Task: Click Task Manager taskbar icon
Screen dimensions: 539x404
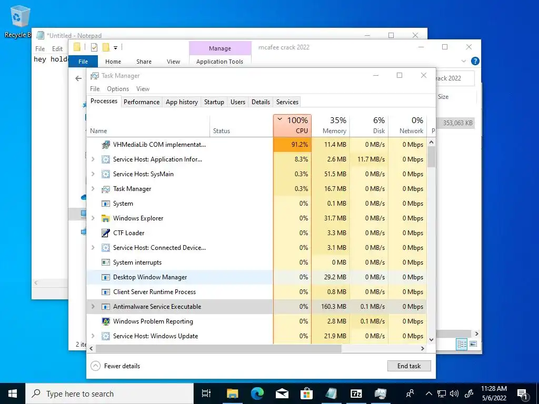Action: 381,393
